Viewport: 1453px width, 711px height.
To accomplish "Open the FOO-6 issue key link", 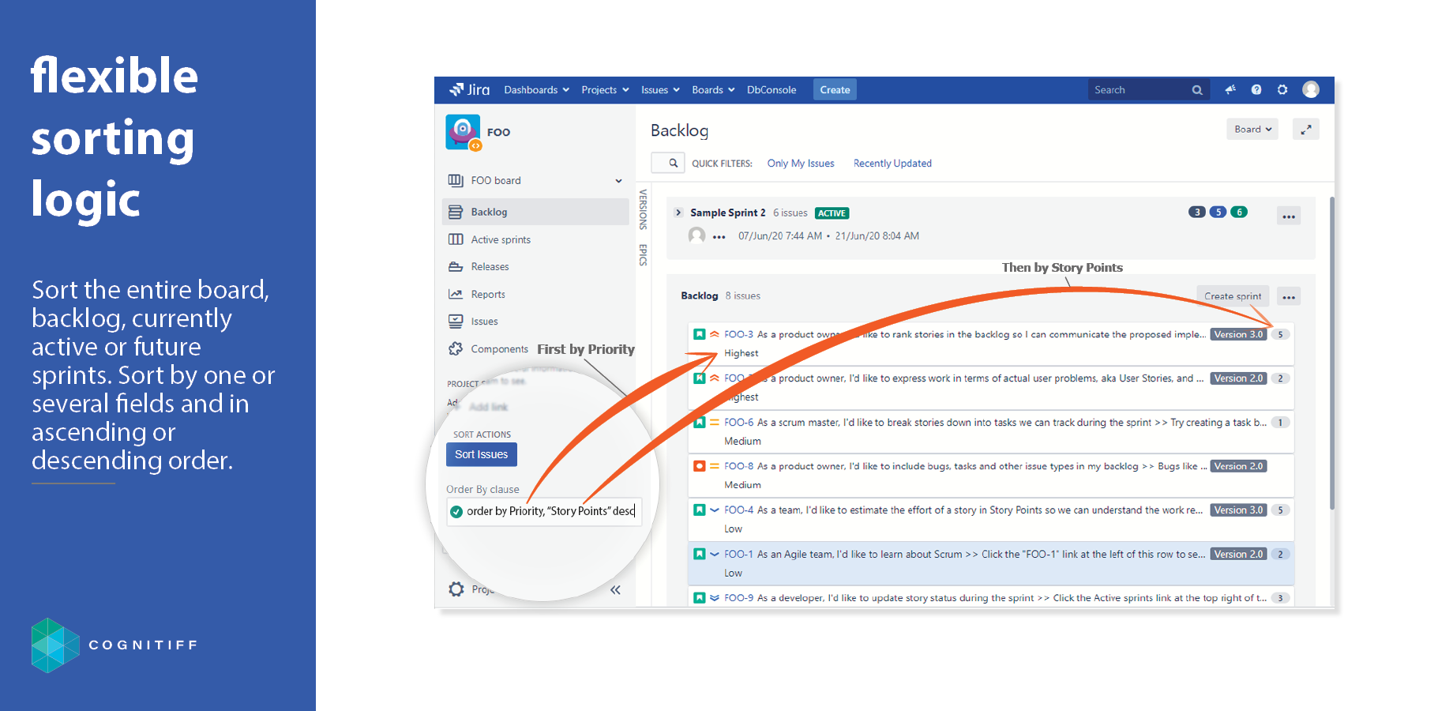I will 738,423.
